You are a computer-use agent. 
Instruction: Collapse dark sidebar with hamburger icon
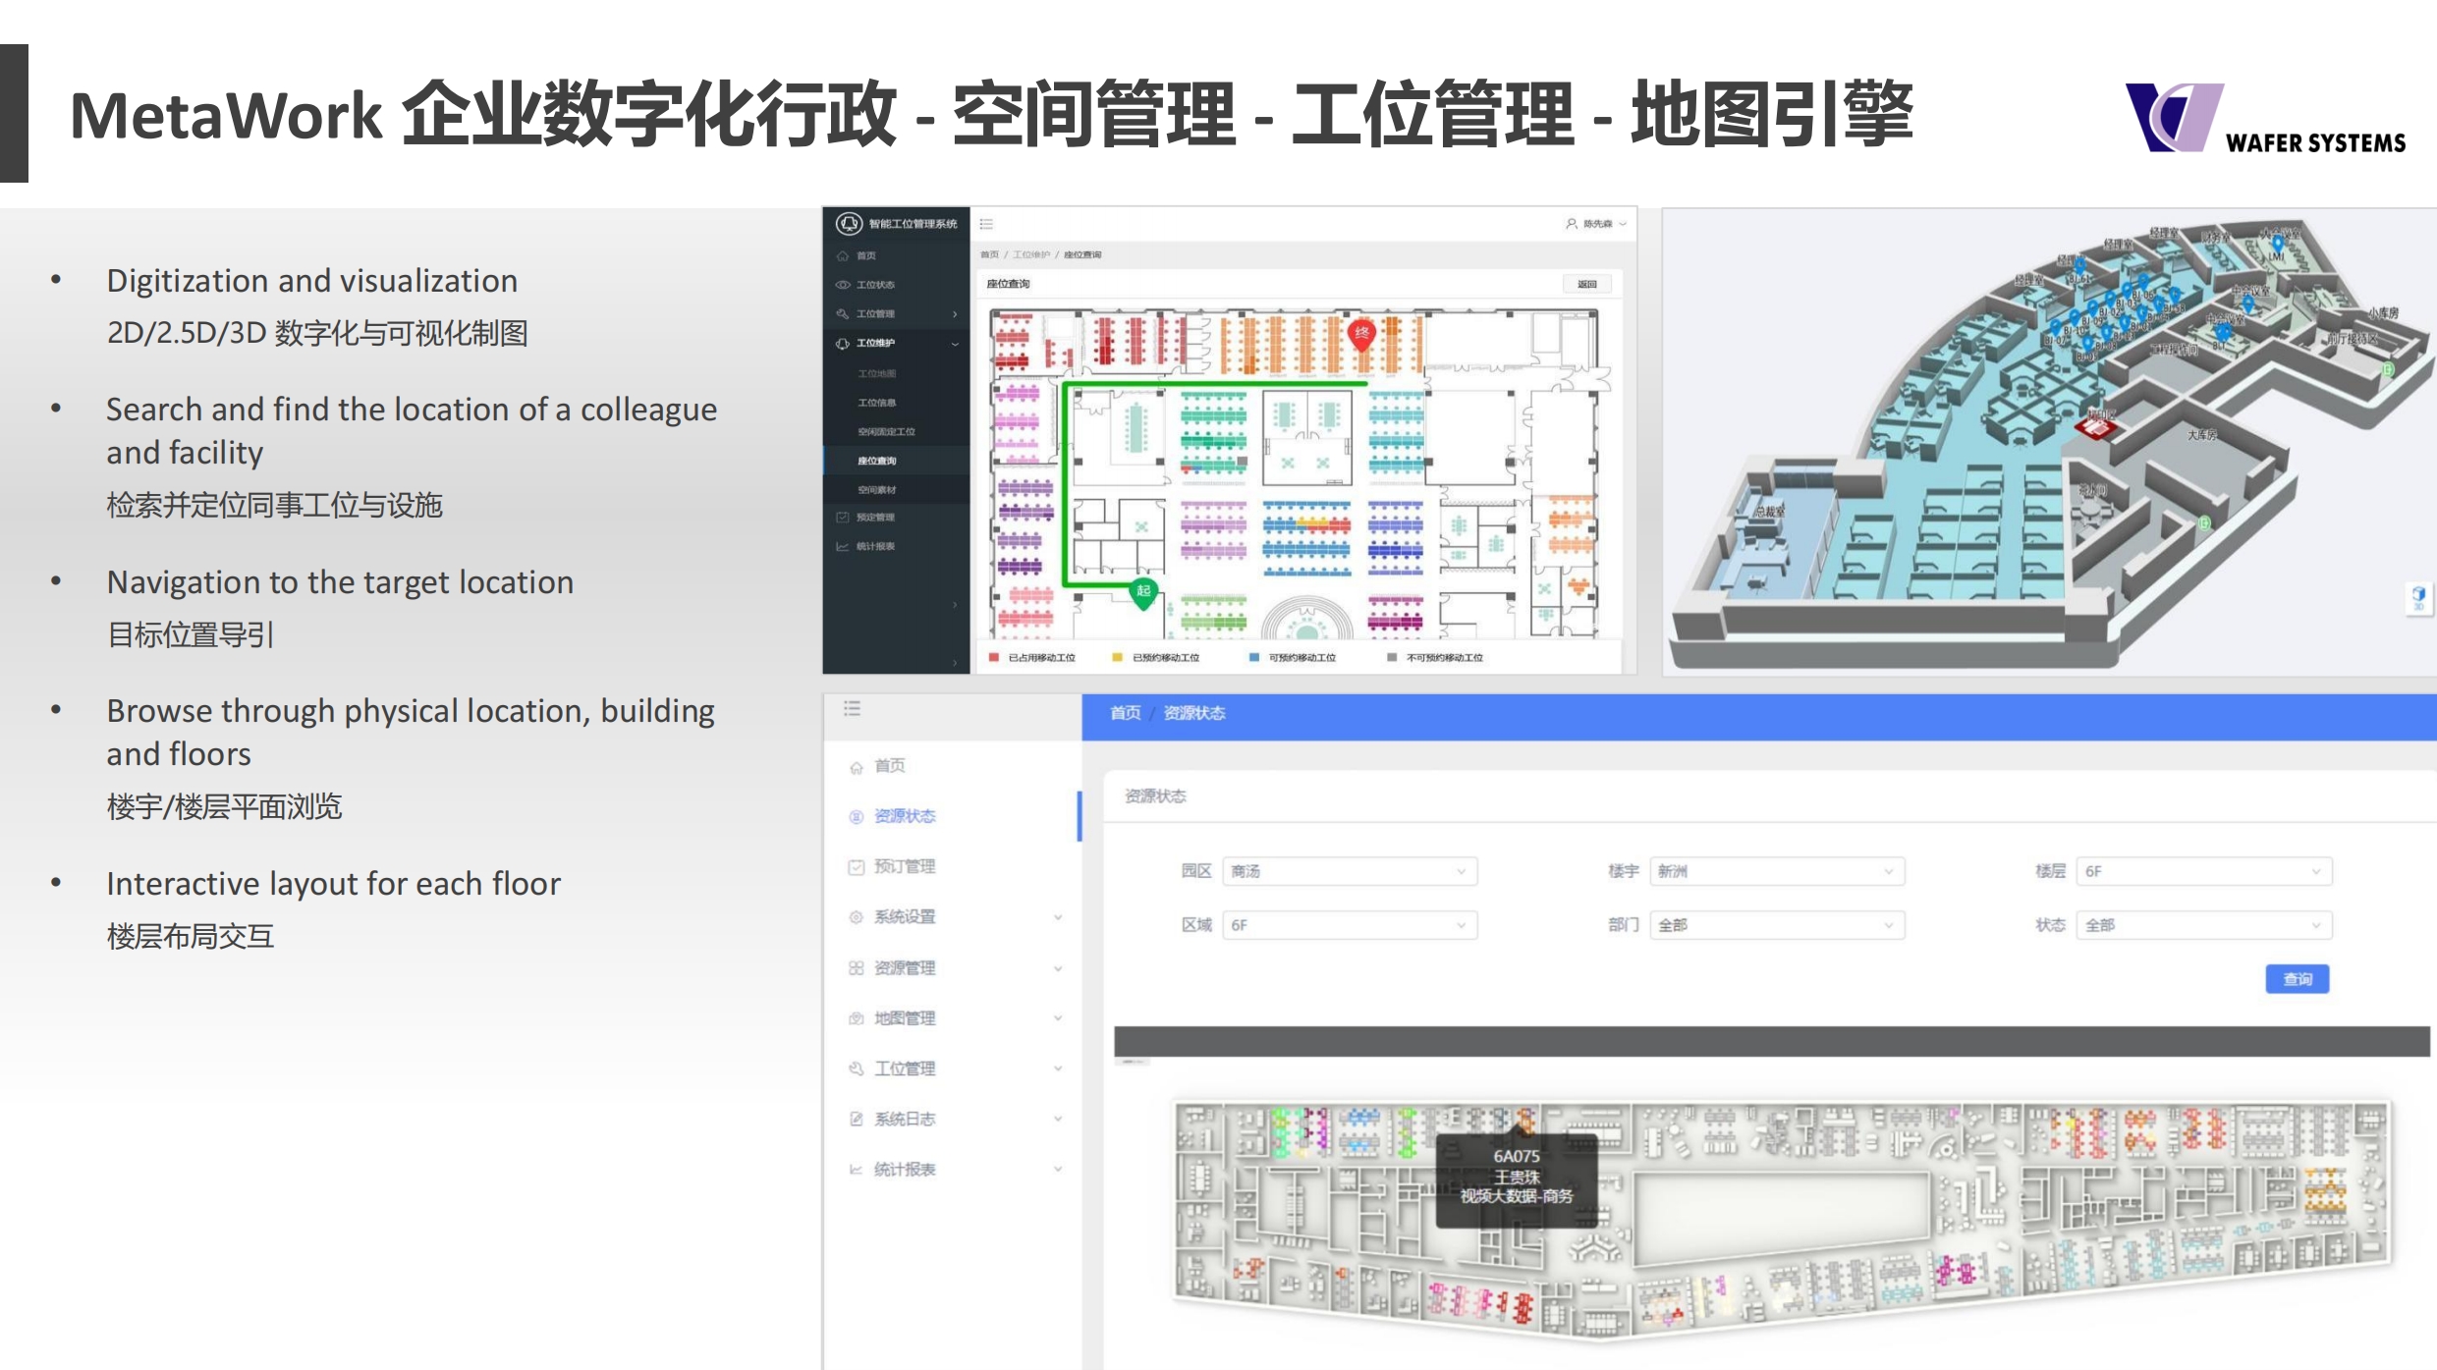pyautogui.click(x=986, y=224)
